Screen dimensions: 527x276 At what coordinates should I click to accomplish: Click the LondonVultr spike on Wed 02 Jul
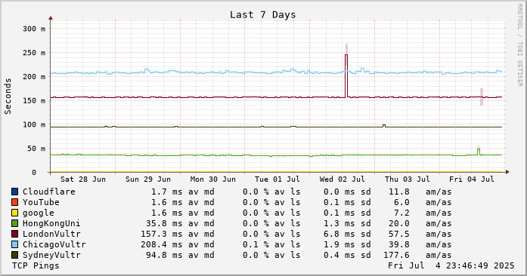[x=346, y=75]
